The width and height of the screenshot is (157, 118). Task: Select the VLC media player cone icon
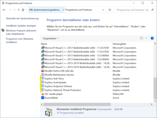[43, 94]
